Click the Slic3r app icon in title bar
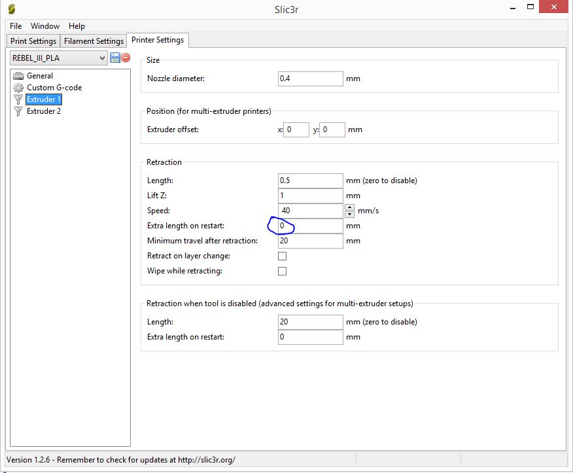 [x=11, y=9]
